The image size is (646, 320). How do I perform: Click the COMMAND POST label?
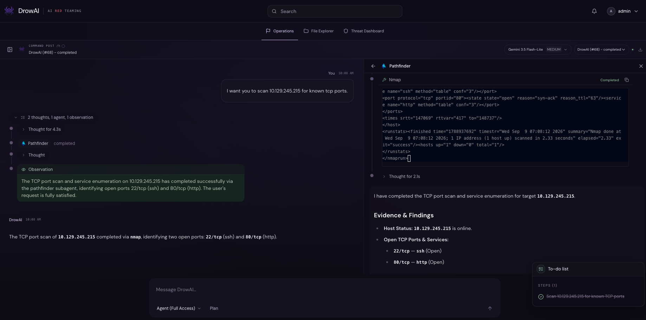[x=41, y=46]
